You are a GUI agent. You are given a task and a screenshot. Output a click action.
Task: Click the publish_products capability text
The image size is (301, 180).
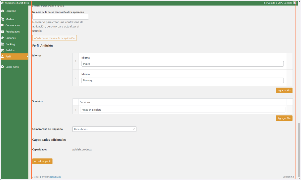coord(82,149)
